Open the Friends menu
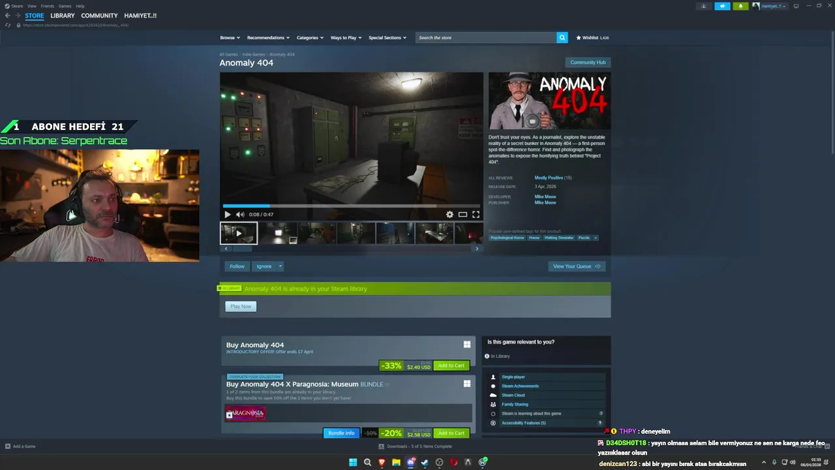 47,6
